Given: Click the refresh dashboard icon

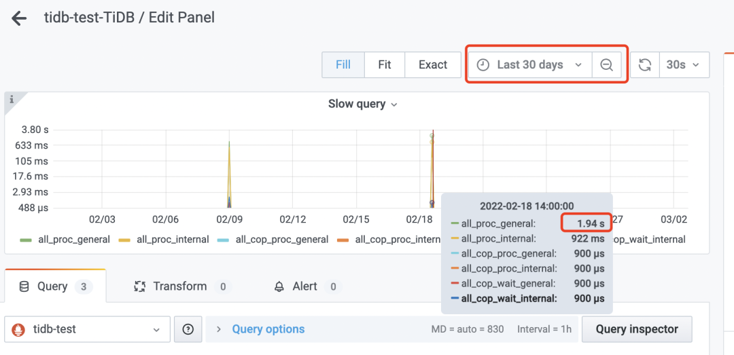Looking at the screenshot, I should (x=645, y=65).
